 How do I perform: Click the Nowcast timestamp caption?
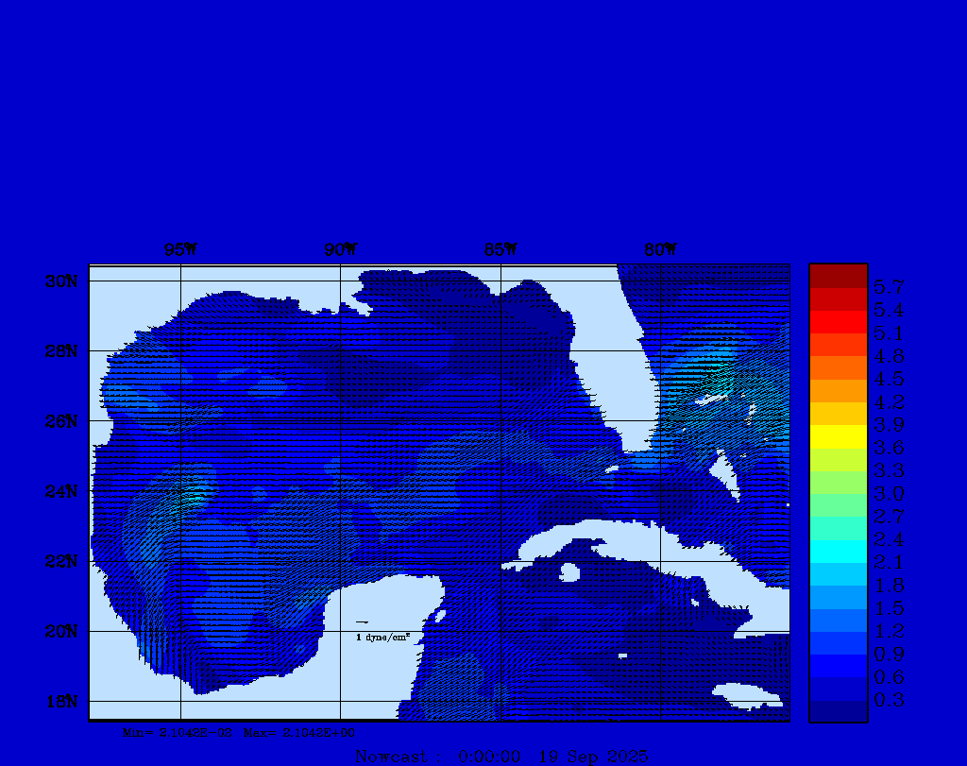click(501, 756)
